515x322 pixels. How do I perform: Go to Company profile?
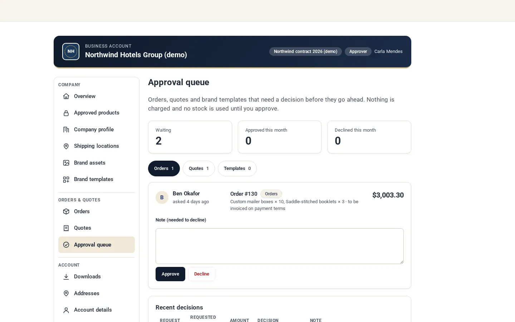(x=97, y=130)
